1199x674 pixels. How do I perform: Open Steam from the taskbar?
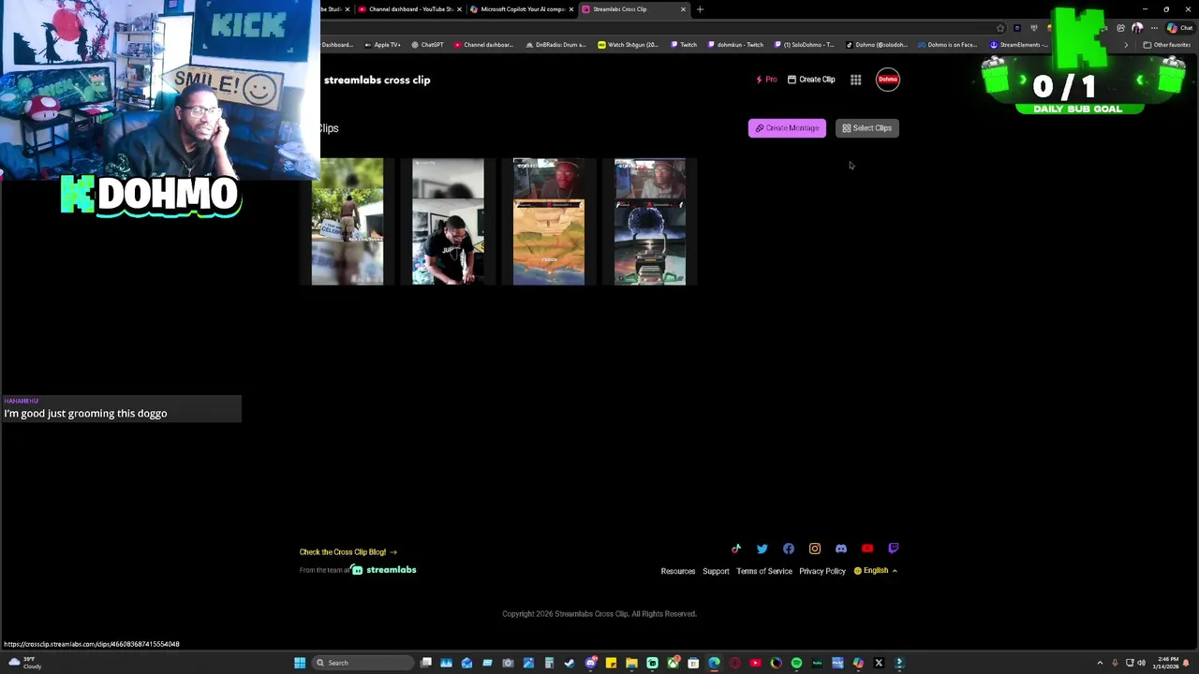tap(570, 663)
